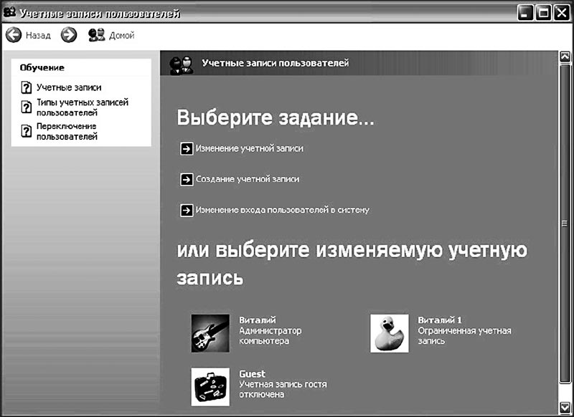Click arrow icon beside Изменение входа пользователей
Screen dimensions: 574x417
tap(187, 210)
